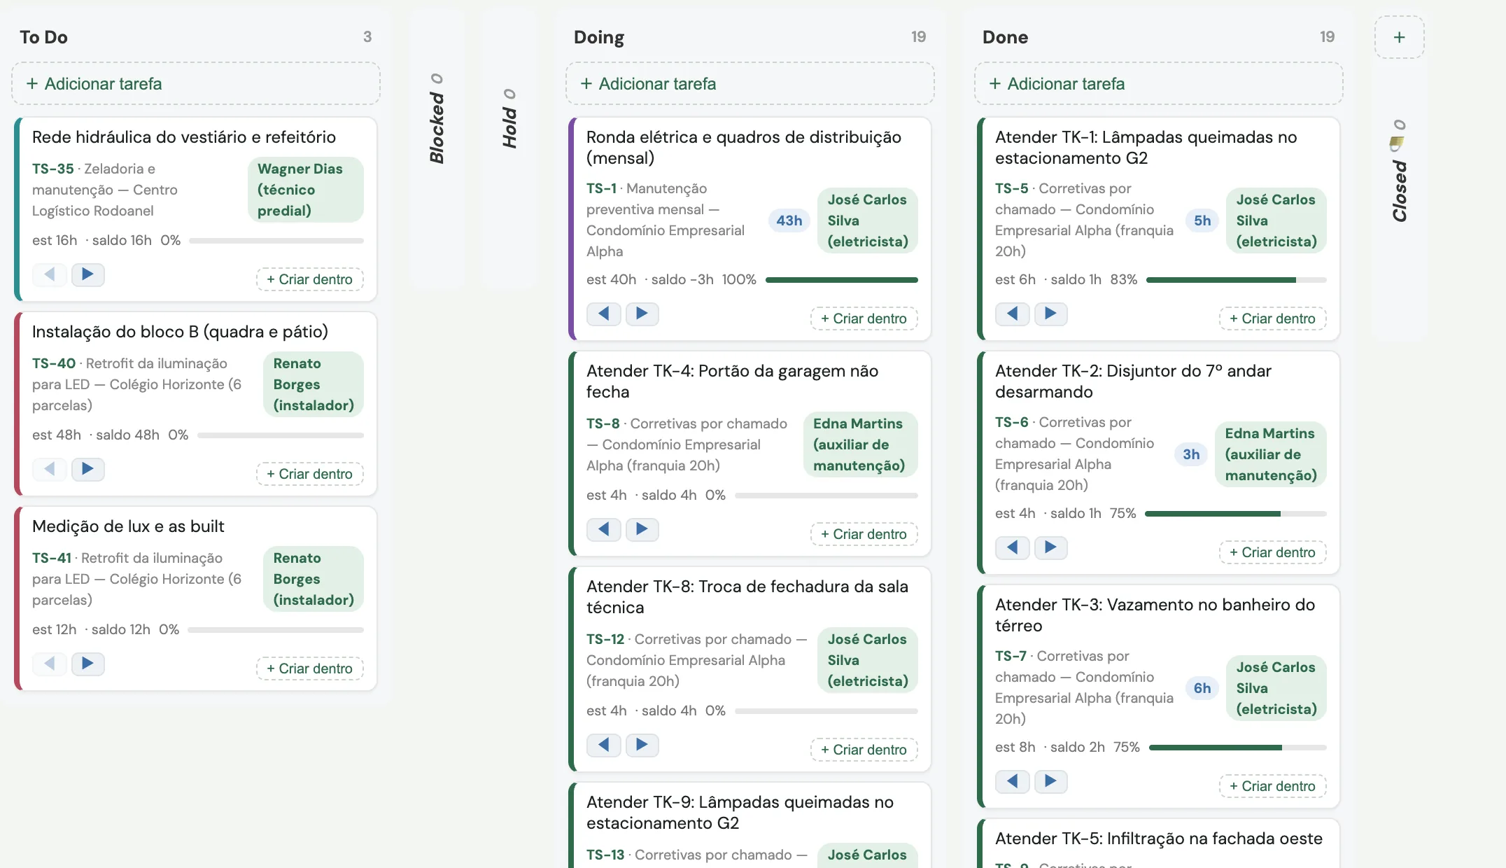Move TS-40 Instalação do bloco B right
Image resolution: width=1506 pixels, height=868 pixels.
87,469
